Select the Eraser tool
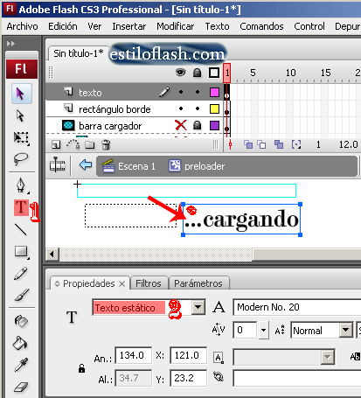Image resolution: width=361 pixels, height=398 pixels. 21,387
